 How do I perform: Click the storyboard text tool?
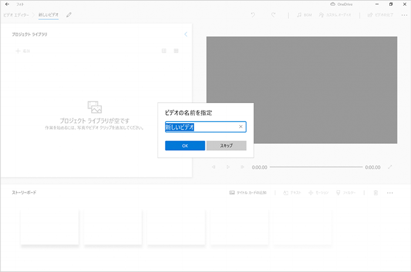tap(292, 193)
